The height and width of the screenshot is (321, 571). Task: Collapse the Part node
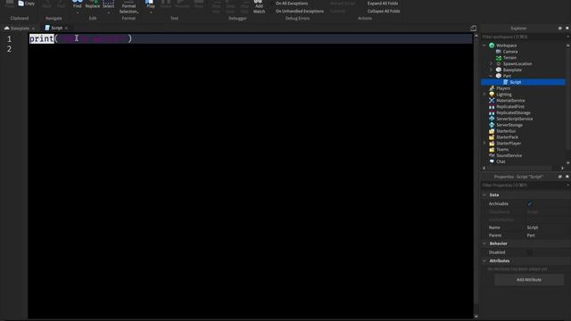[x=492, y=76]
